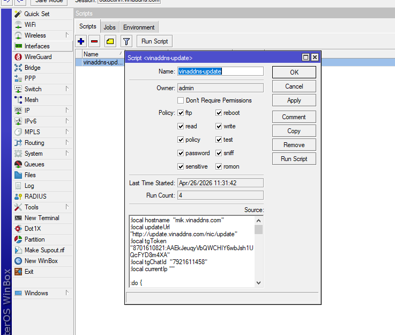Image resolution: width=395 pixels, height=335 pixels.
Task: Open WireGuard from the sidebar
Action: tap(38, 57)
